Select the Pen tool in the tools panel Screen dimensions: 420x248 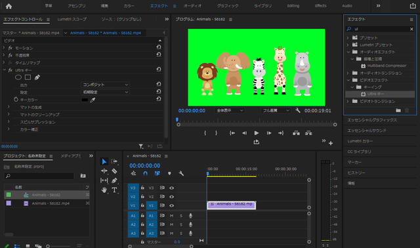pos(114,180)
